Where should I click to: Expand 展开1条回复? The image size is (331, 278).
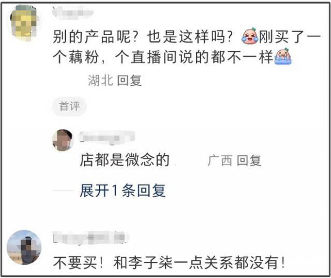point(123,191)
